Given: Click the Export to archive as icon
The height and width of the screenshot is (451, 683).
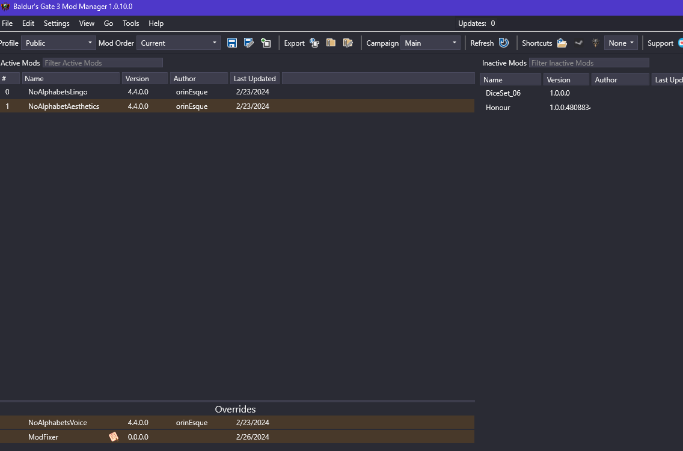Looking at the screenshot, I should [348, 43].
